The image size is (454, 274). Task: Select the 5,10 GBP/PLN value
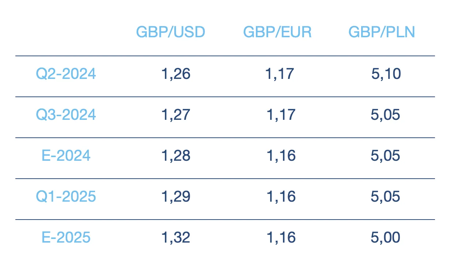(x=386, y=74)
